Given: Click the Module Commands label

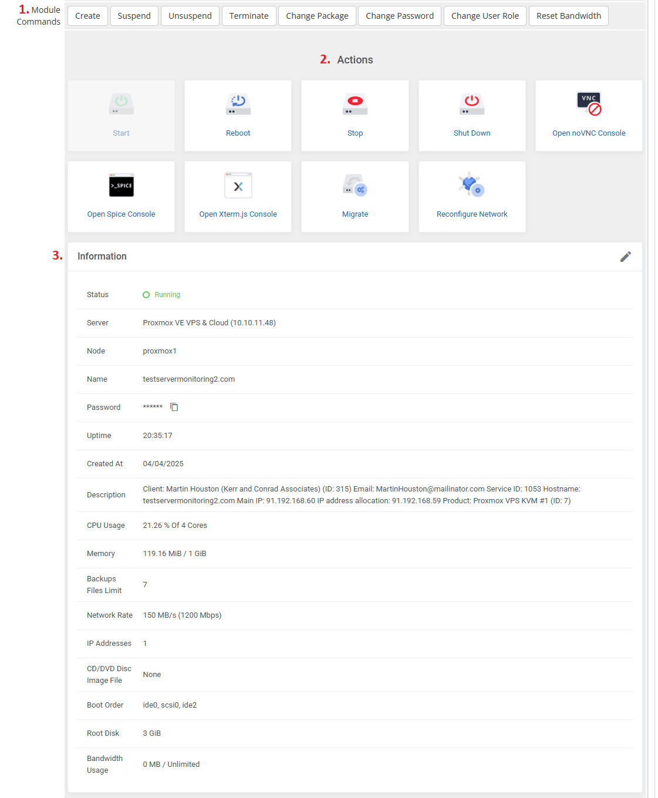Looking at the screenshot, I should [x=39, y=16].
